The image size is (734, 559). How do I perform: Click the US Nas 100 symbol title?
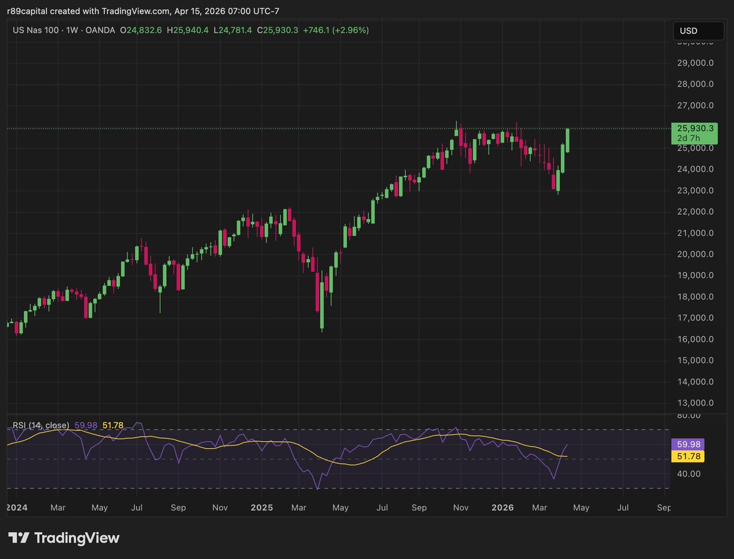pyautogui.click(x=35, y=30)
